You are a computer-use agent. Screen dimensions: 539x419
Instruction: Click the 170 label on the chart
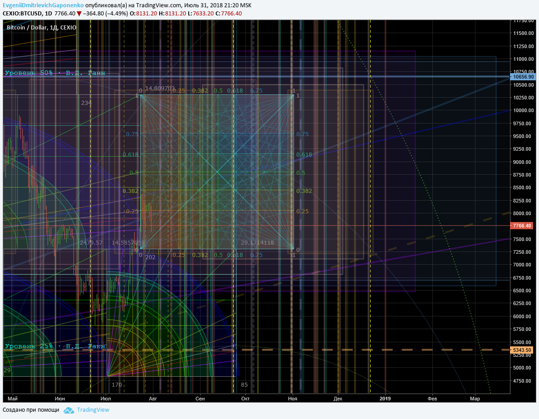click(x=117, y=384)
